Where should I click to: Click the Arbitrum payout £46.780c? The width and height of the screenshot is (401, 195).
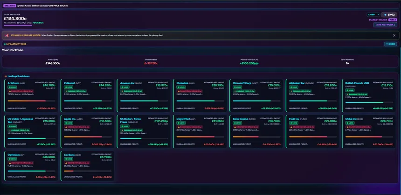[x=49, y=85]
